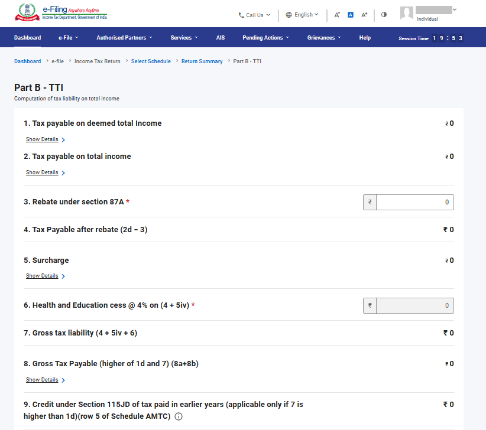Open the Services menu
This screenshot has width=486, height=430.
tap(184, 37)
